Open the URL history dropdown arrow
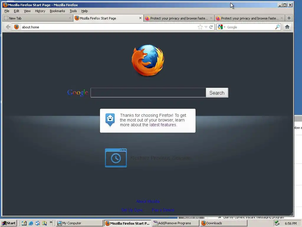302x227 pixels. [206, 27]
